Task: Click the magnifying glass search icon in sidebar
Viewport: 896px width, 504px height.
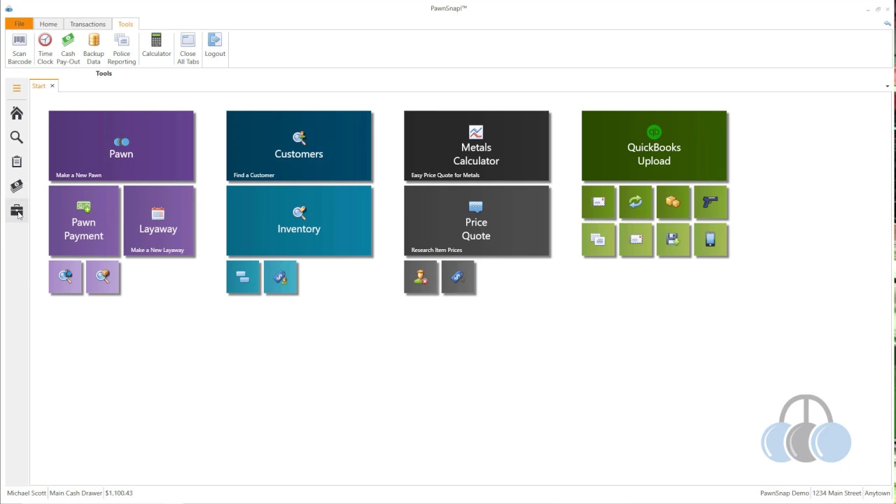Action: pyautogui.click(x=17, y=137)
